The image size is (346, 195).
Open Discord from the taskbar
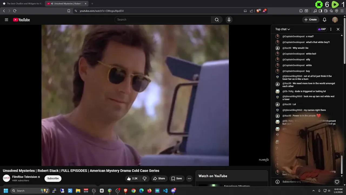173,191
